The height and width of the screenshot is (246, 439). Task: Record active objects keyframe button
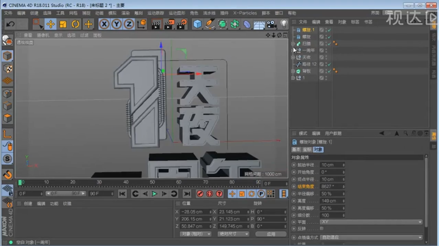click(200, 194)
